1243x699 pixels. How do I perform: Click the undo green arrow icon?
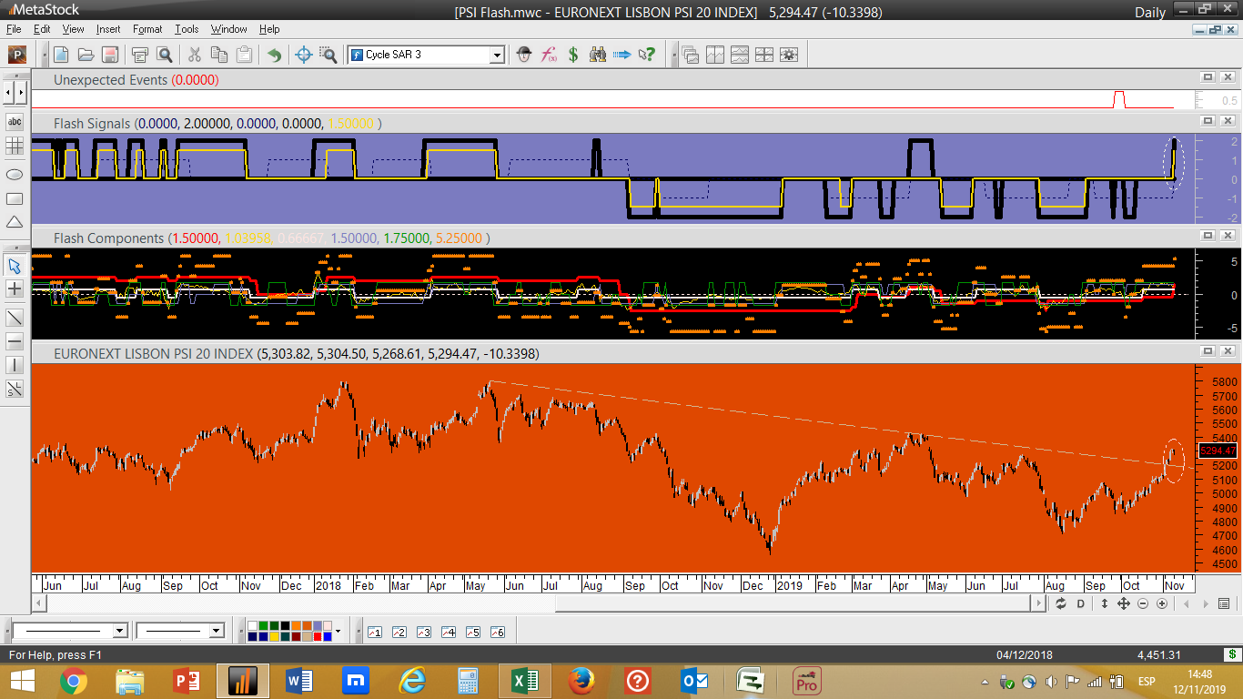pyautogui.click(x=274, y=55)
